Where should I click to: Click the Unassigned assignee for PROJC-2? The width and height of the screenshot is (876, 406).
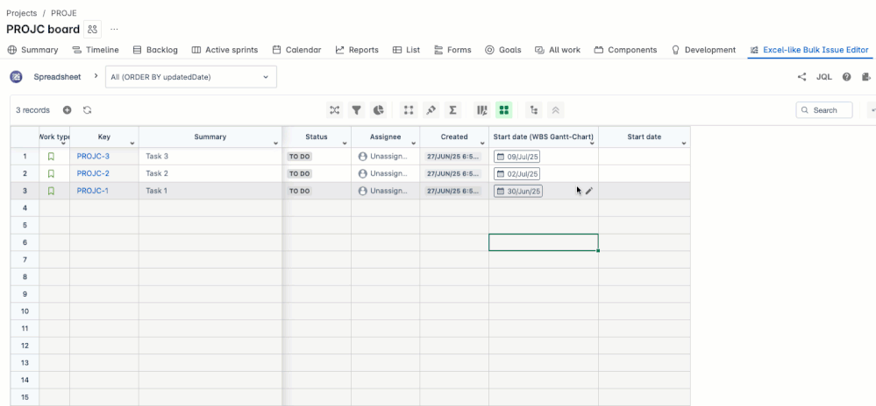tap(383, 173)
